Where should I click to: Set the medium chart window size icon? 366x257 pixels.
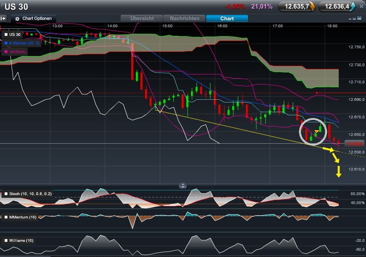(354, 19)
